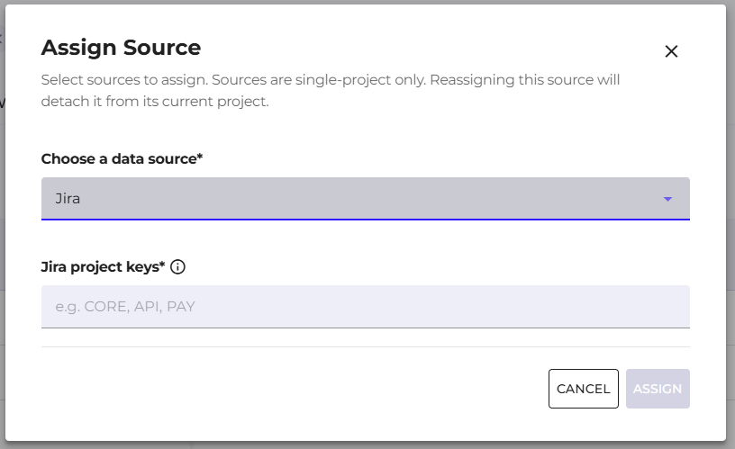Cancel the source assignment
The height and width of the screenshot is (449, 735).
583,389
